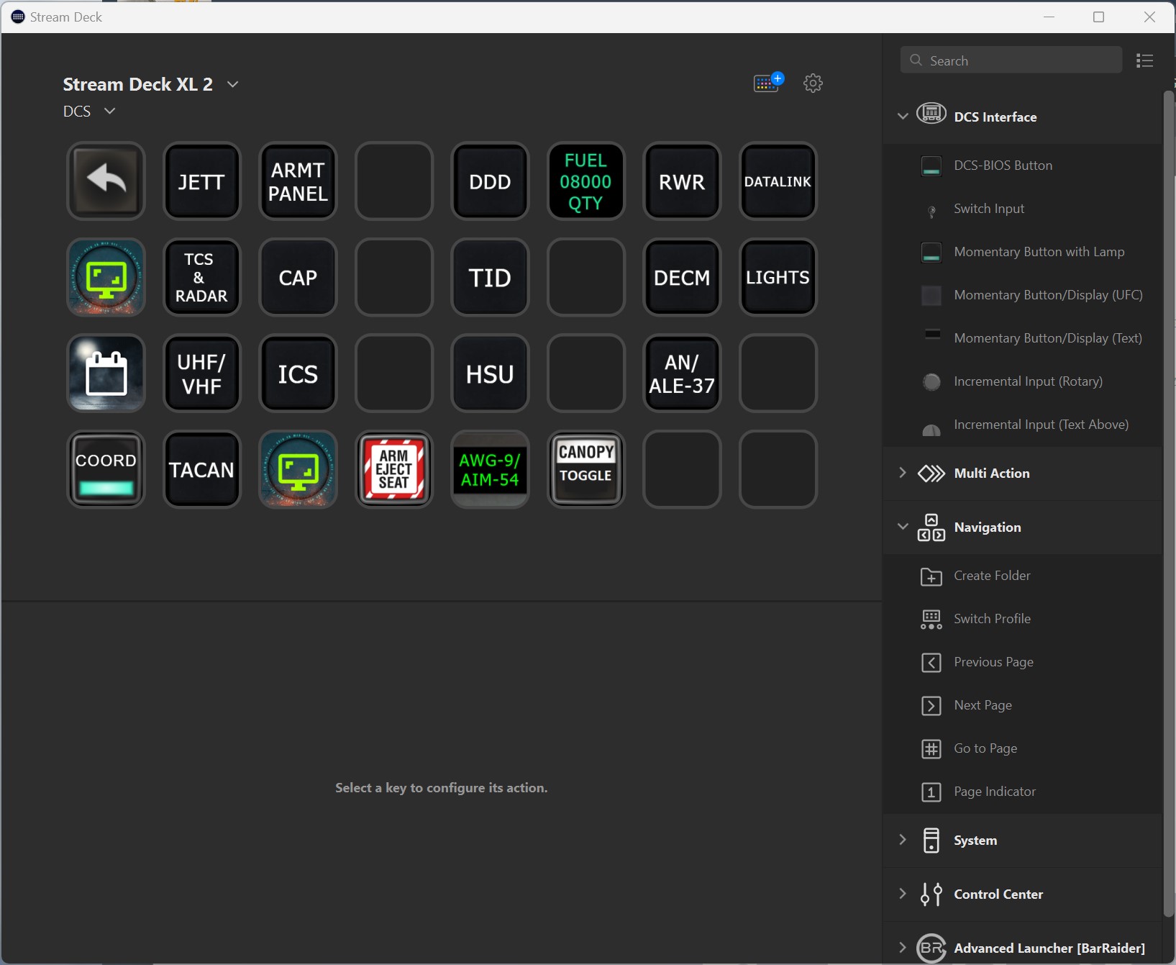Expand the Multi Action category
1176x965 pixels.
pyautogui.click(x=903, y=473)
